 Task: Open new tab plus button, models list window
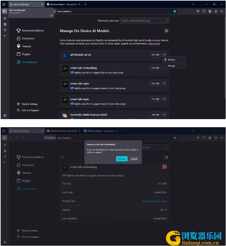[85, 5]
